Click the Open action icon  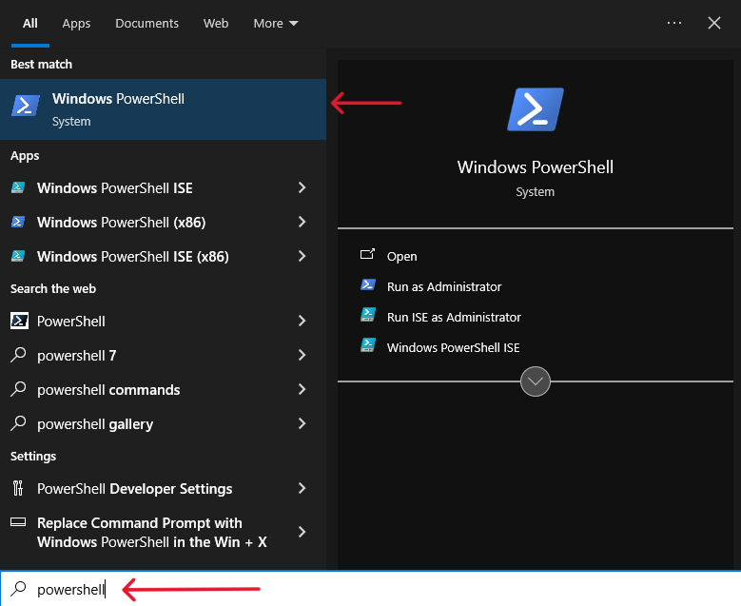tap(367, 254)
